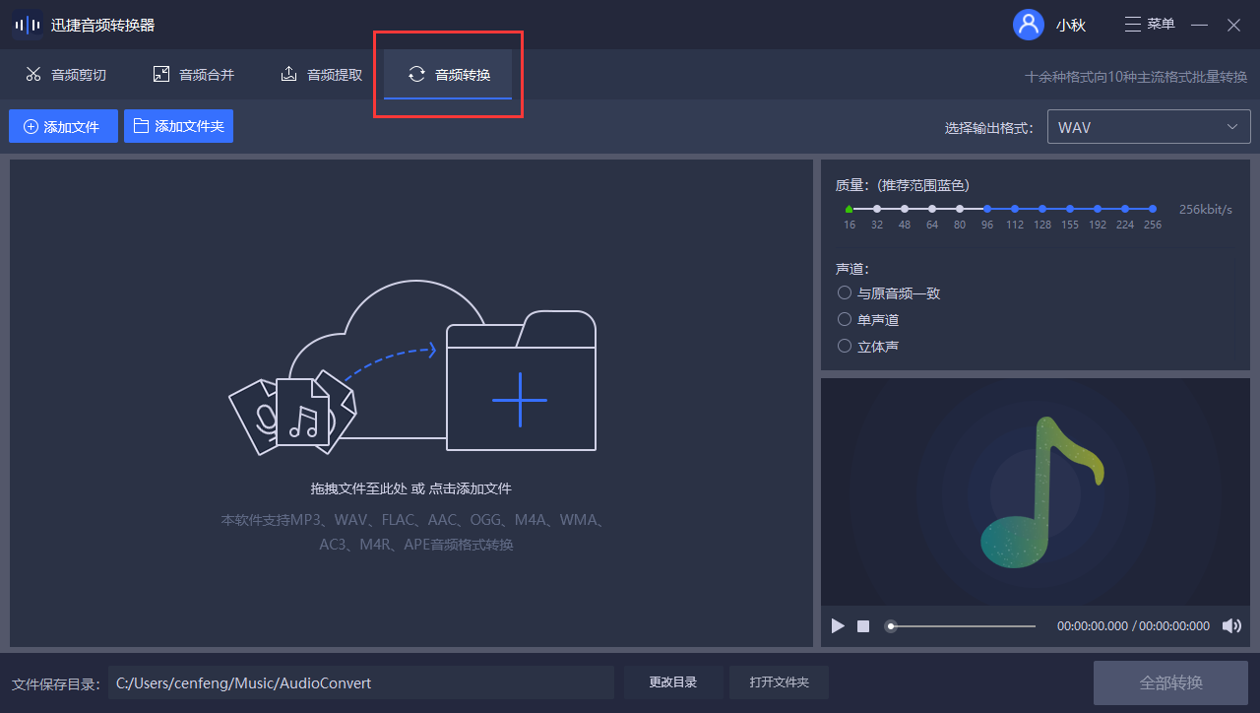Click the file save directory path field

361,682
